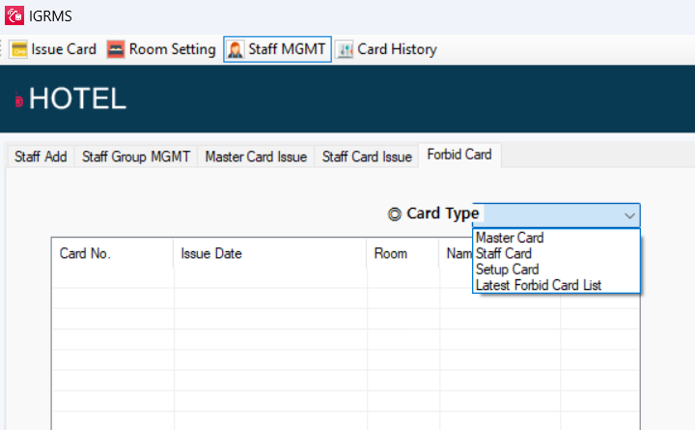
Task: Open the Issue Card toolbar label
Action: tap(64, 49)
